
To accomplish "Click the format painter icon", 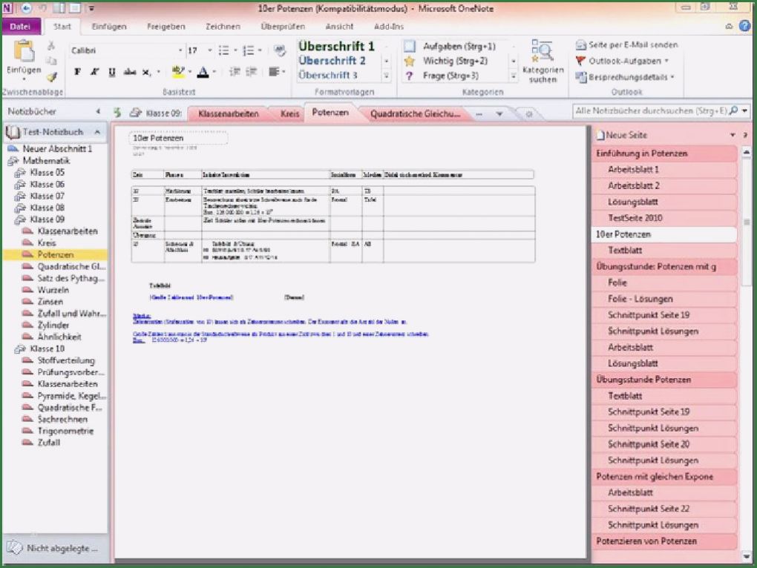I will pyautogui.click(x=51, y=76).
